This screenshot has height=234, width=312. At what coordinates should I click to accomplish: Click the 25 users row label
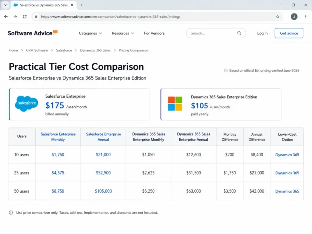(x=22, y=173)
